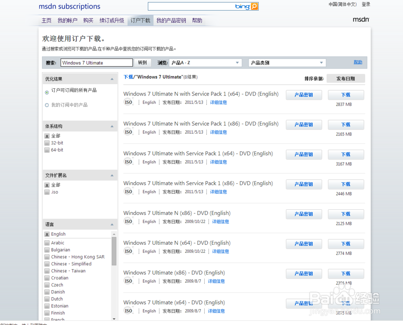Click the language list scrollbar thumb
Image resolution: width=403 pixels, height=325 pixels.
click(x=114, y=251)
